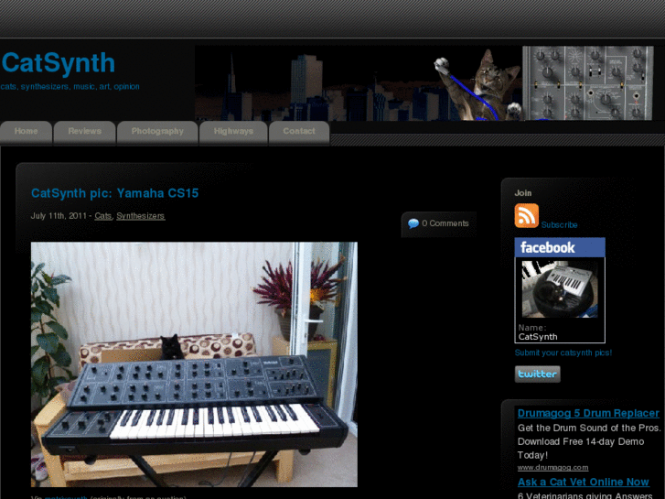Screen dimensions: 665x499
Task: Click the orange RSS feed icon
Action: [x=526, y=216]
